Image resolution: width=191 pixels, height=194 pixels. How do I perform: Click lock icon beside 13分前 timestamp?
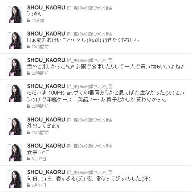pos(28,20)
